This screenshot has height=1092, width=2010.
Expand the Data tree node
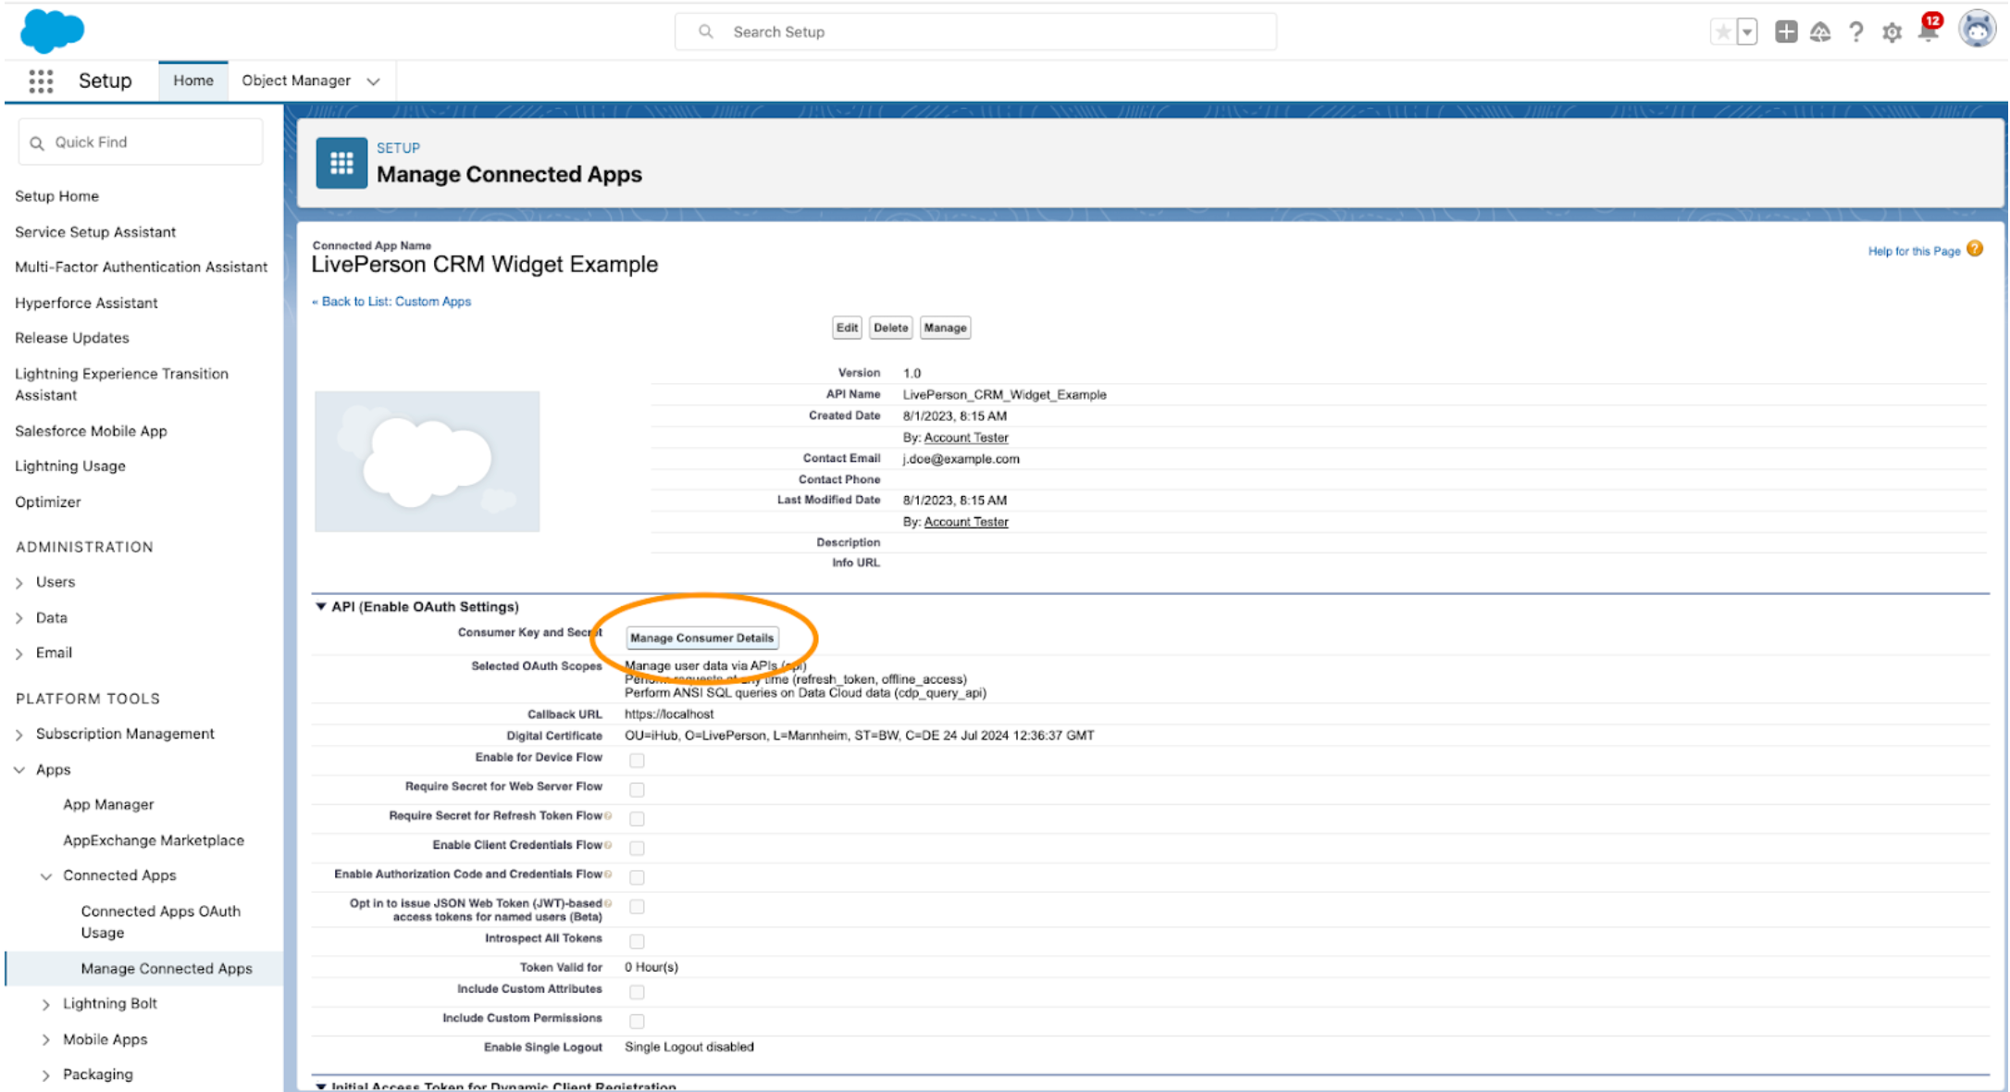(x=19, y=618)
